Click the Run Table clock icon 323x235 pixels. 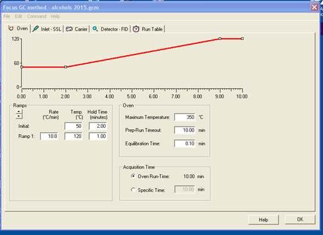[x=136, y=29]
